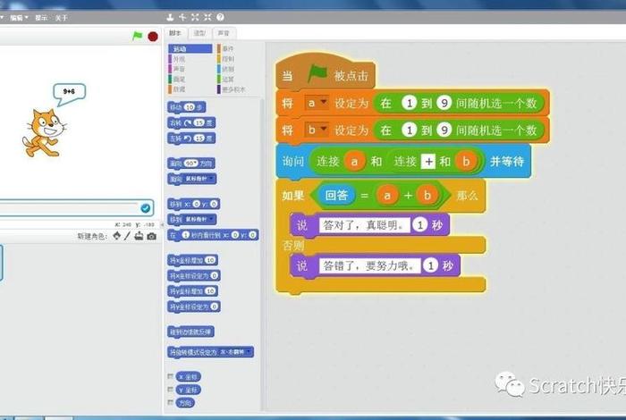Open the 控制 block category
This screenshot has height=420, width=626.
point(228,58)
